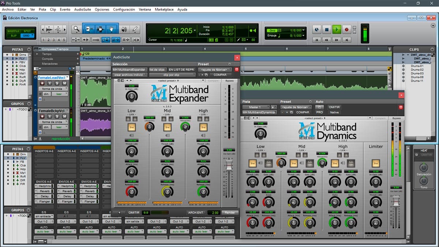Select Drums-01 in the Clips list

[417, 66]
